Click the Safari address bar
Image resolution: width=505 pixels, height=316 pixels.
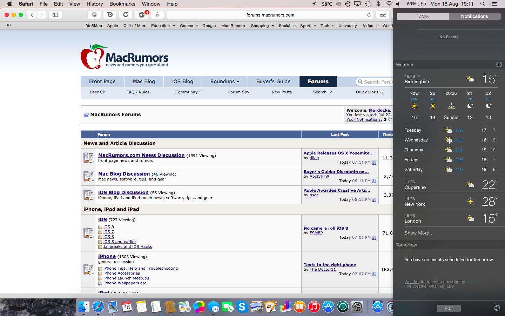point(270,15)
